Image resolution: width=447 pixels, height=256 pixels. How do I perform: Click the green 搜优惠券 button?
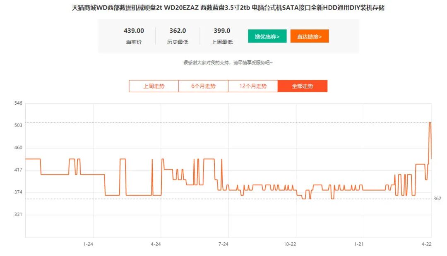[x=267, y=36]
